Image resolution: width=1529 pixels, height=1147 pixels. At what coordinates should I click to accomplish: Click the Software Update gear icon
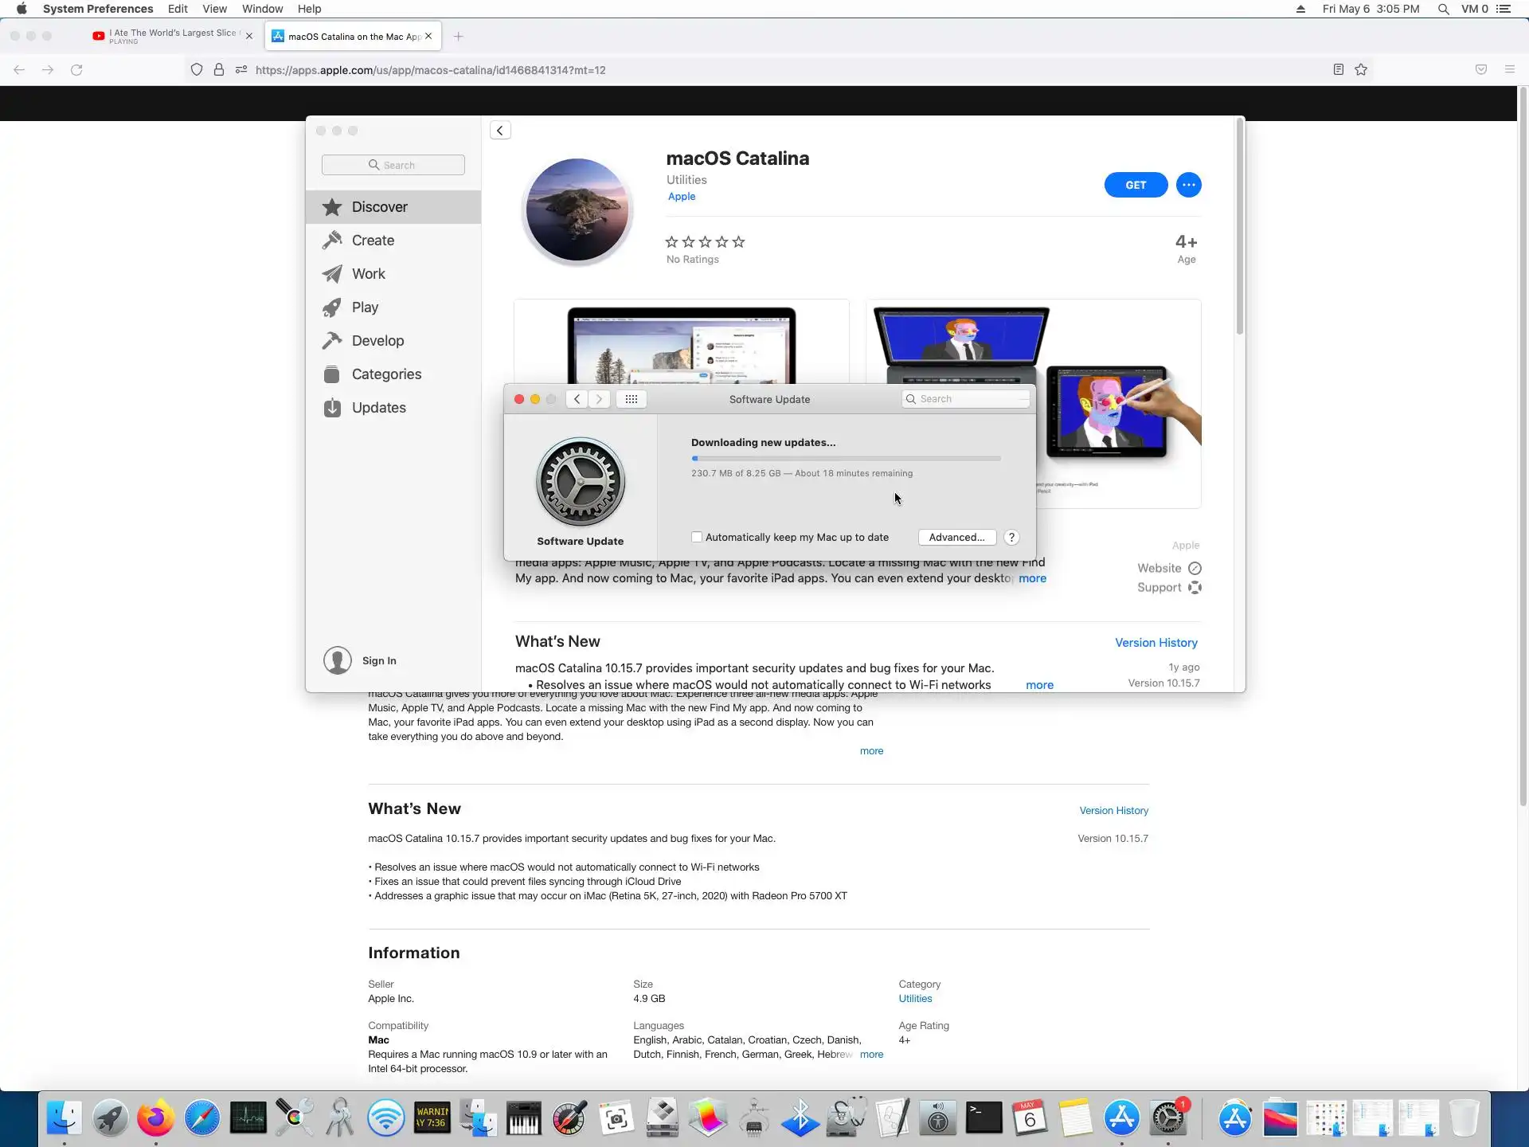click(x=580, y=482)
